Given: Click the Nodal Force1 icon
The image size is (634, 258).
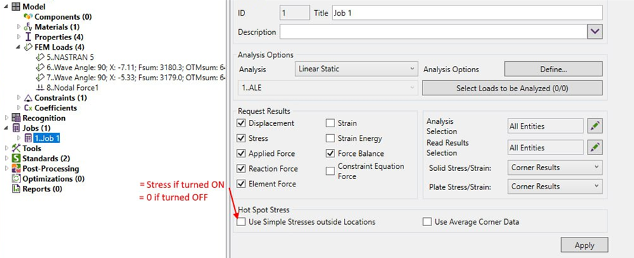Looking at the screenshot, I should (x=40, y=88).
